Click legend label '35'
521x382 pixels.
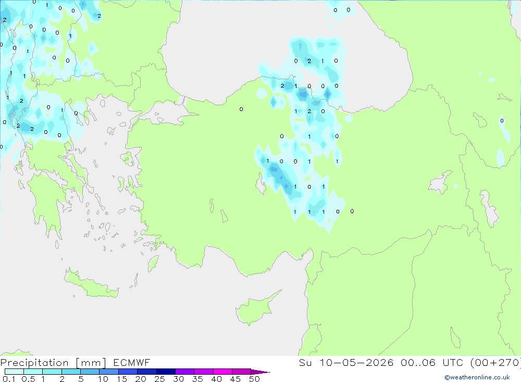tap(197, 379)
